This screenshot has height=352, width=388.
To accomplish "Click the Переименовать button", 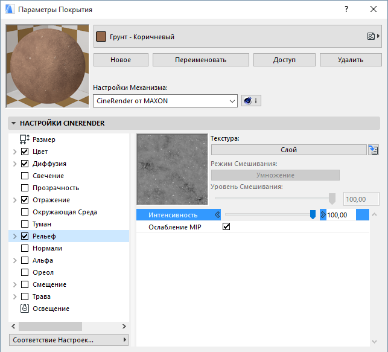I will tap(200, 60).
